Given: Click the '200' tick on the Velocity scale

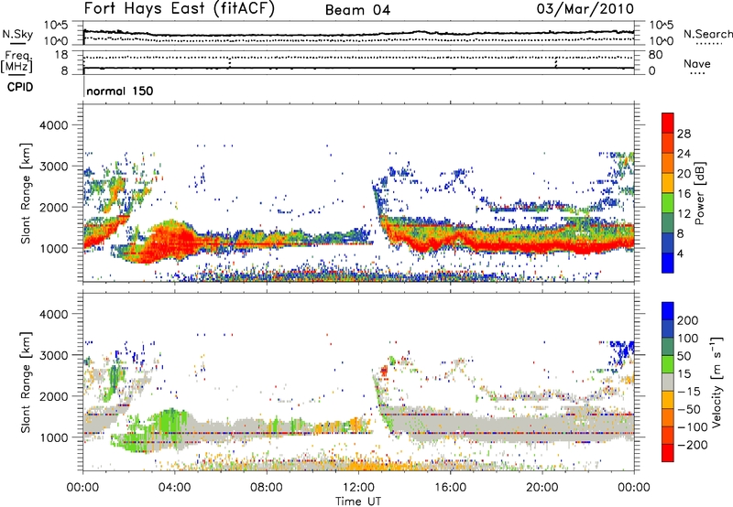Looking at the screenshot, I should [688, 320].
